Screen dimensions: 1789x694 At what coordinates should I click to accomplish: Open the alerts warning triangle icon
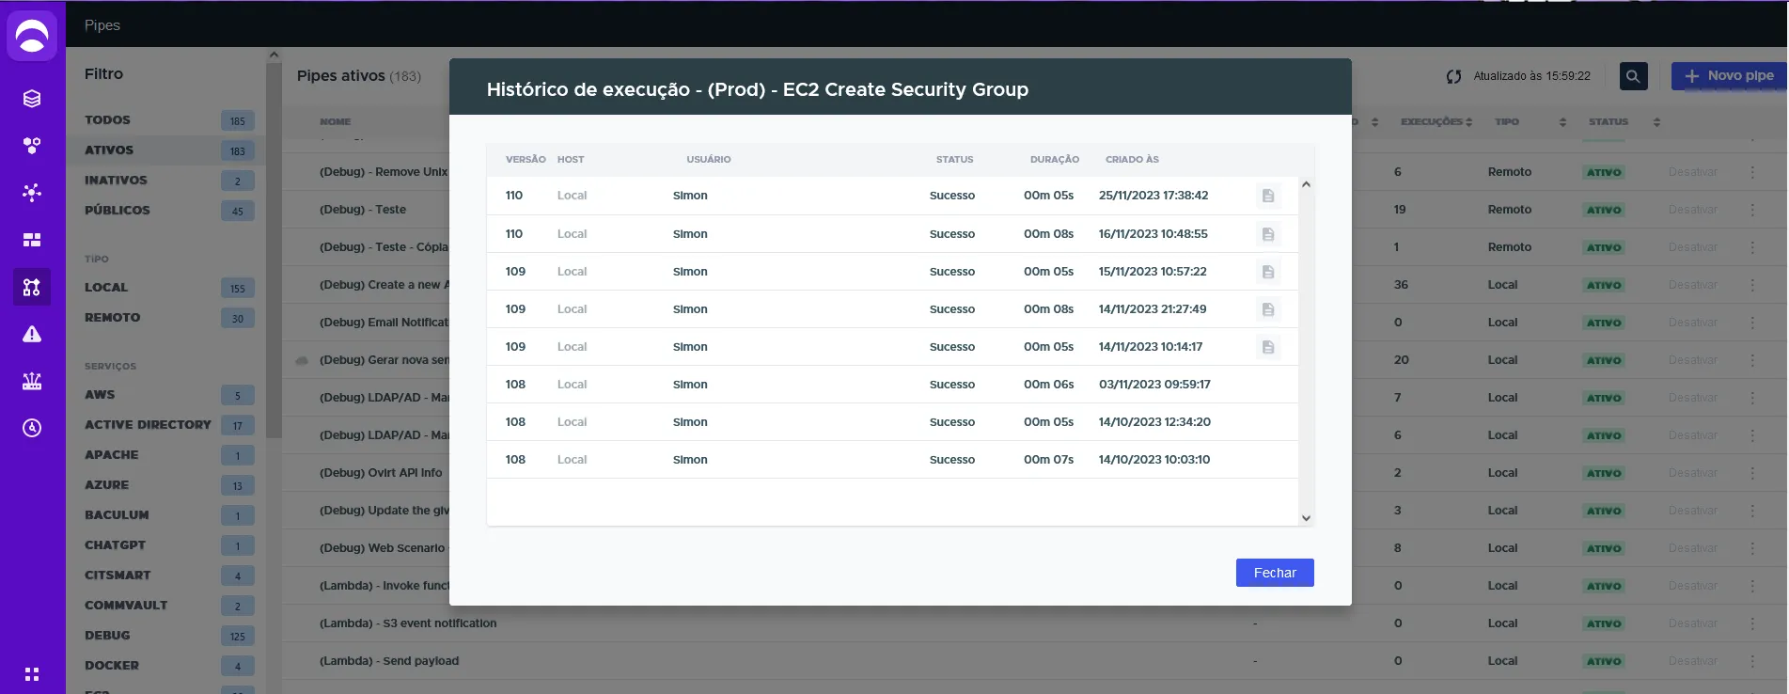click(32, 334)
